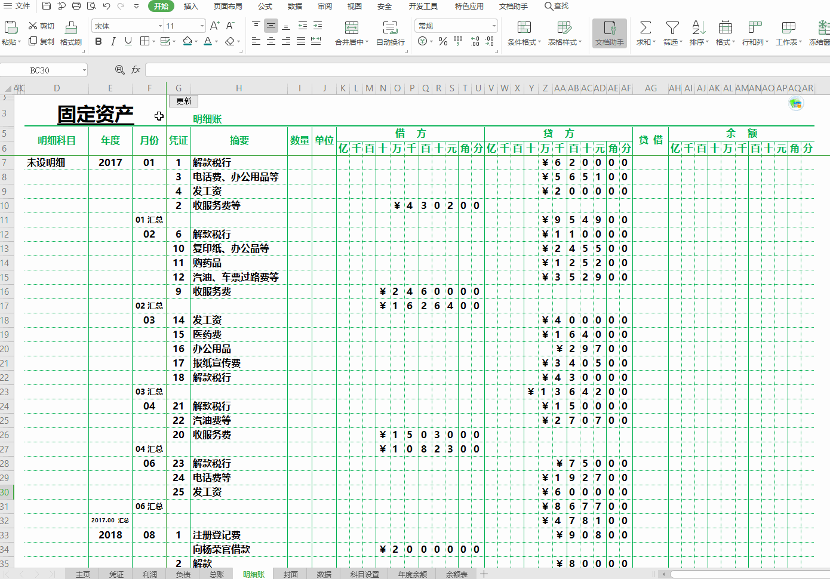
Task: Open the 排序 sort button
Action: point(699,33)
